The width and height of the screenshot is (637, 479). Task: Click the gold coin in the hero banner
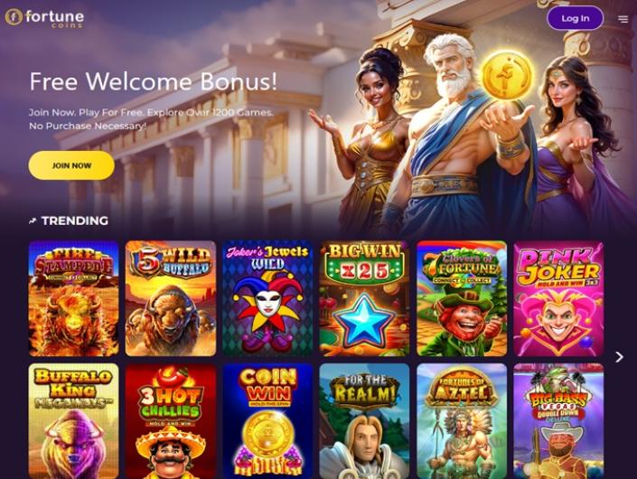[507, 76]
